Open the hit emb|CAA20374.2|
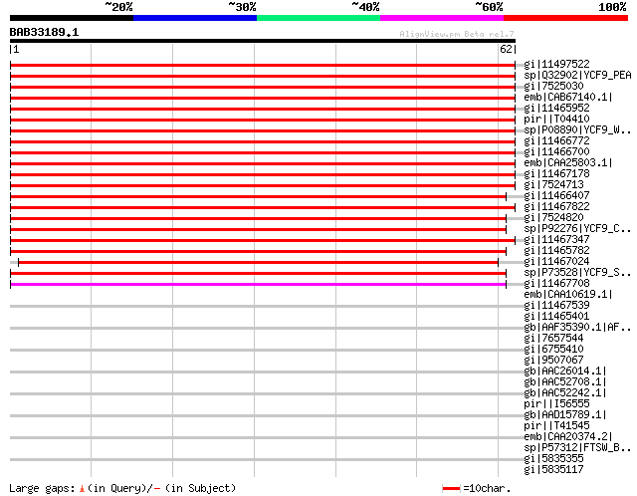The height and width of the screenshot is (496, 637). [x=568, y=437]
